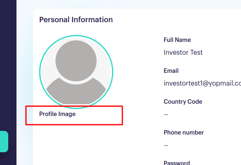Select the Email field label

click(x=171, y=71)
